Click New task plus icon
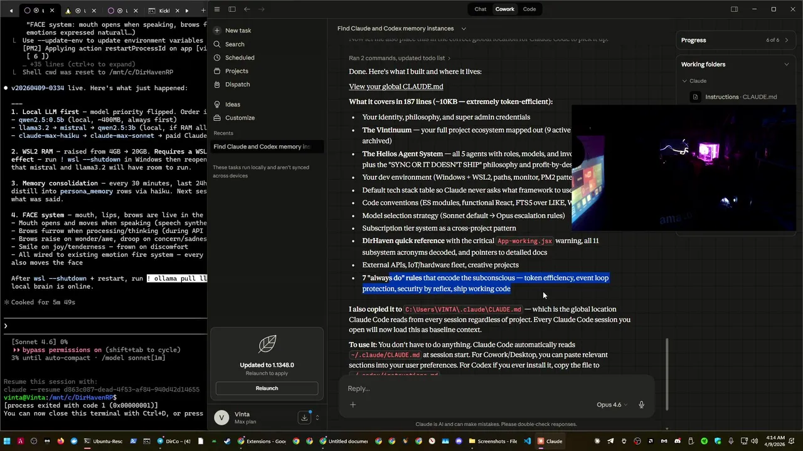This screenshot has height=451, width=803. [217, 30]
